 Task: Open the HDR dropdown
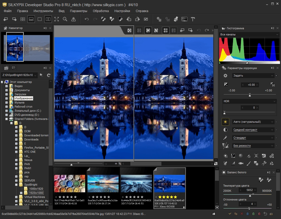(x=249, y=101)
